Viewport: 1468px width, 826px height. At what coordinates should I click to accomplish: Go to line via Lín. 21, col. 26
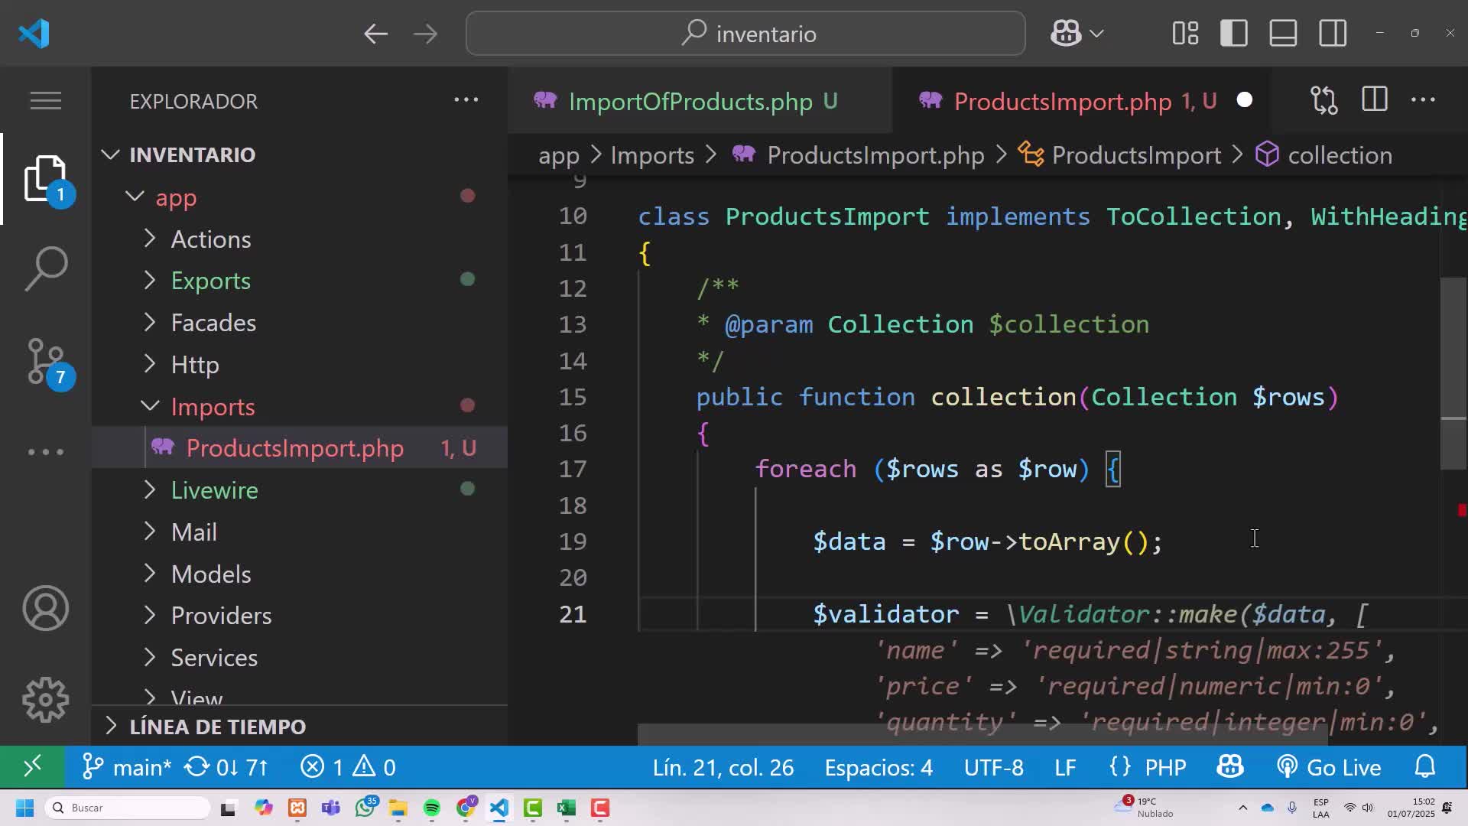pos(723,767)
